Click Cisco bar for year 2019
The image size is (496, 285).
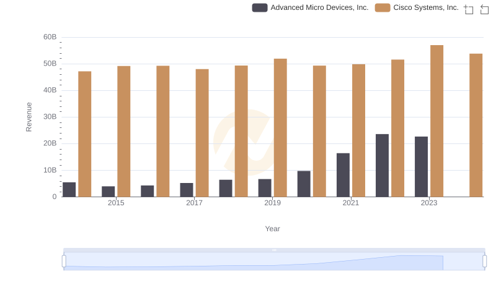click(280, 128)
